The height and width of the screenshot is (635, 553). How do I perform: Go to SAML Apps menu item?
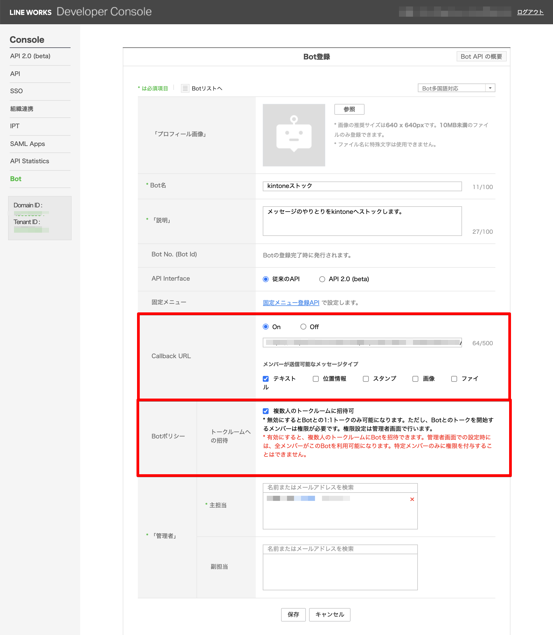(27, 144)
